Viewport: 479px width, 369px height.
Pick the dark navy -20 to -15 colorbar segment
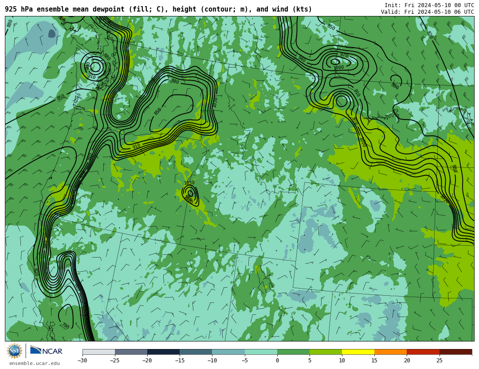(163, 352)
